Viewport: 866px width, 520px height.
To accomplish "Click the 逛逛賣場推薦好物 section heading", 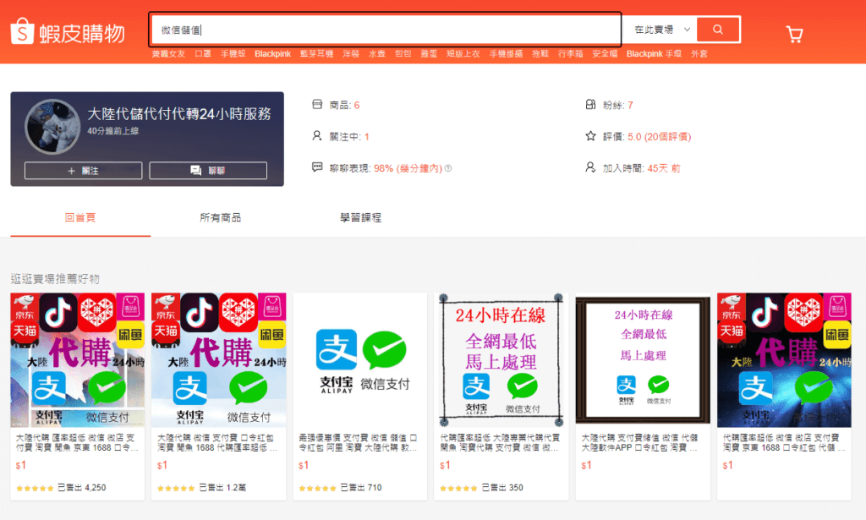I will (55, 279).
